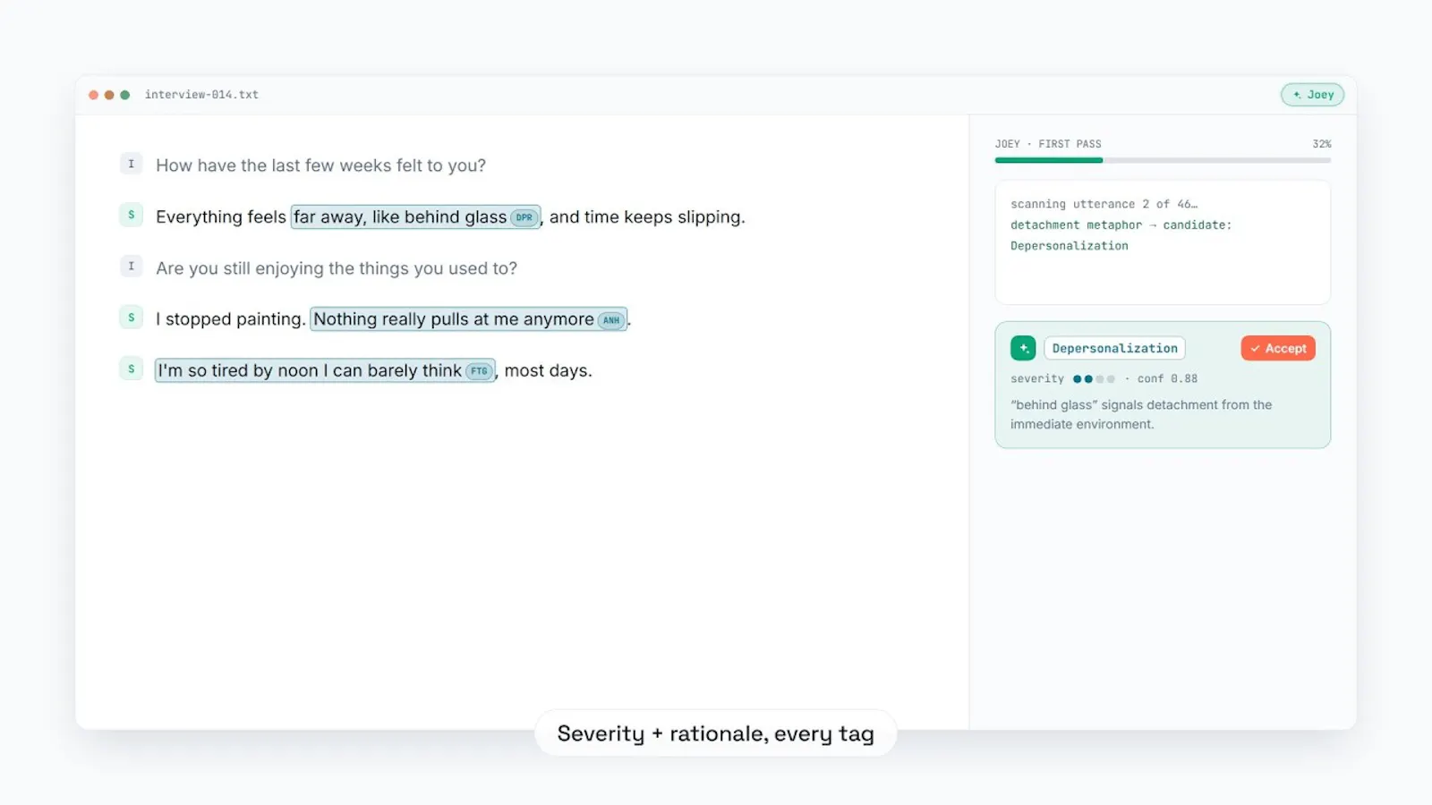1432x805 pixels.
Task: Click the "scanning utterance 2 of 46" log line
Action: [1104, 204]
